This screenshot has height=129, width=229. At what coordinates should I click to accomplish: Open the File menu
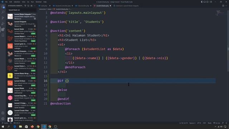pos(6,2)
